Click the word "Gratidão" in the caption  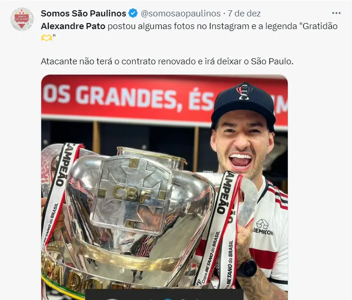(320, 26)
